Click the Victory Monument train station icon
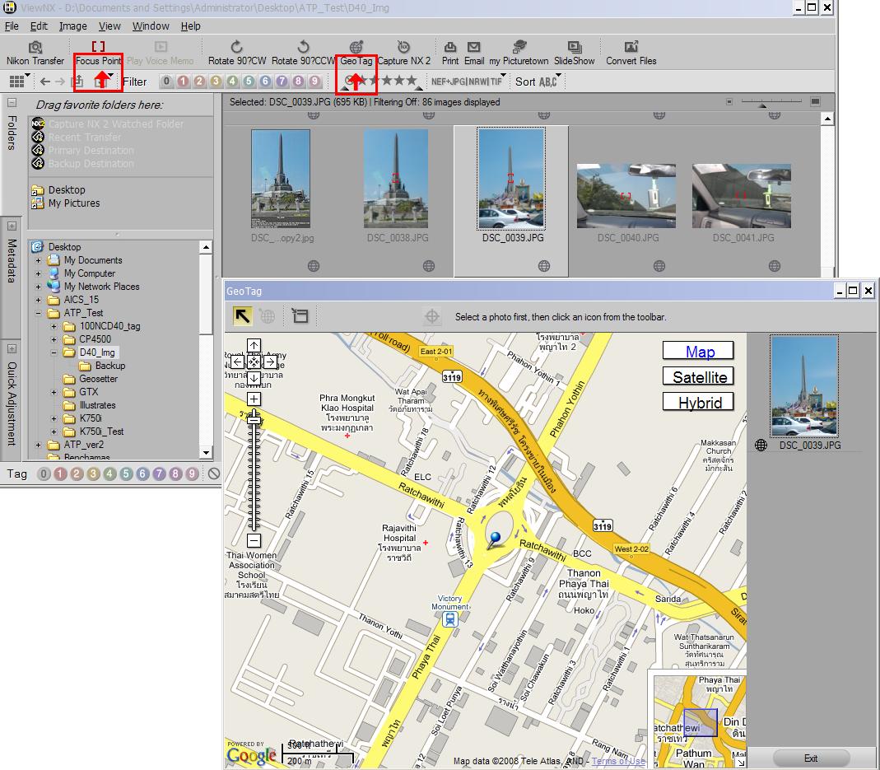 (449, 619)
